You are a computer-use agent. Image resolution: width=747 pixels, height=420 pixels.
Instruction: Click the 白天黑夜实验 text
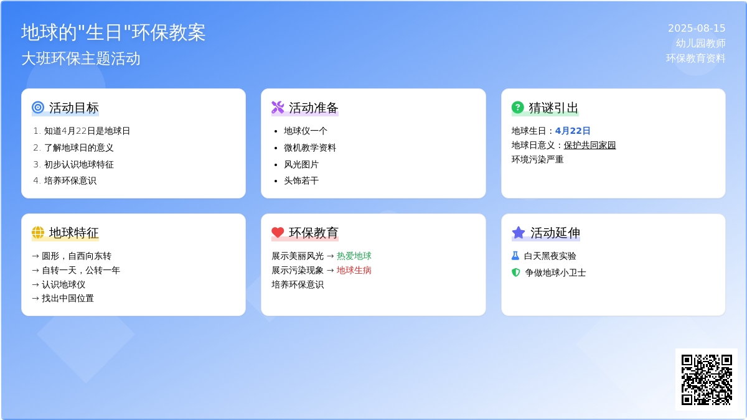550,256
